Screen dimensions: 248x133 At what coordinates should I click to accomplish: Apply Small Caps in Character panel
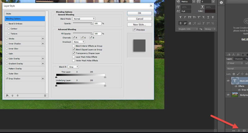click(194, 17)
